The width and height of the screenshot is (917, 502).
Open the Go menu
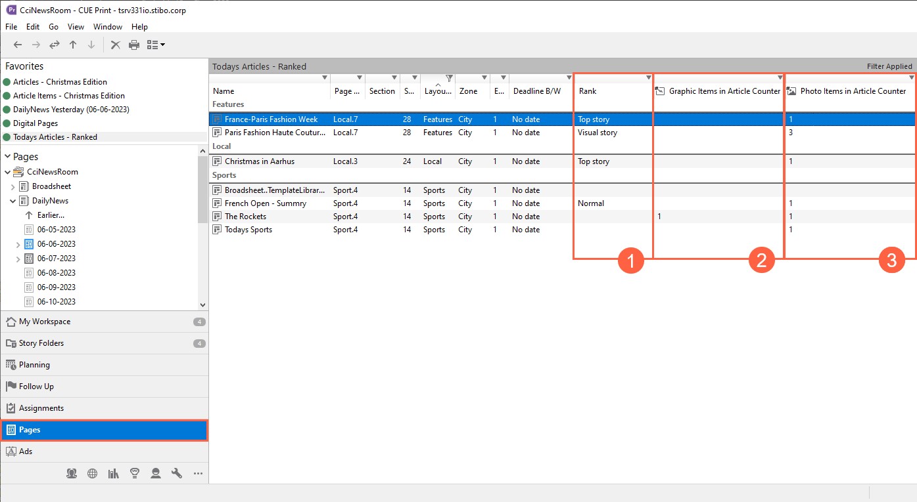pos(54,27)
